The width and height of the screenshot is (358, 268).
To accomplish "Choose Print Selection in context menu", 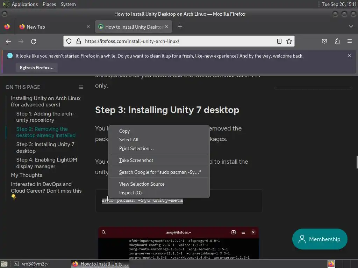I will (x=159, y=148).
